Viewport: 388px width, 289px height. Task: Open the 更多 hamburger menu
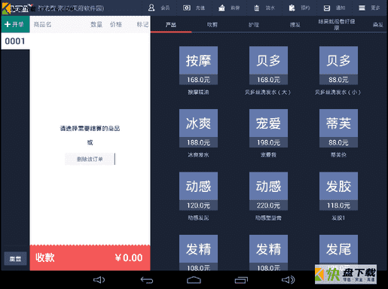tap(362, 8)
